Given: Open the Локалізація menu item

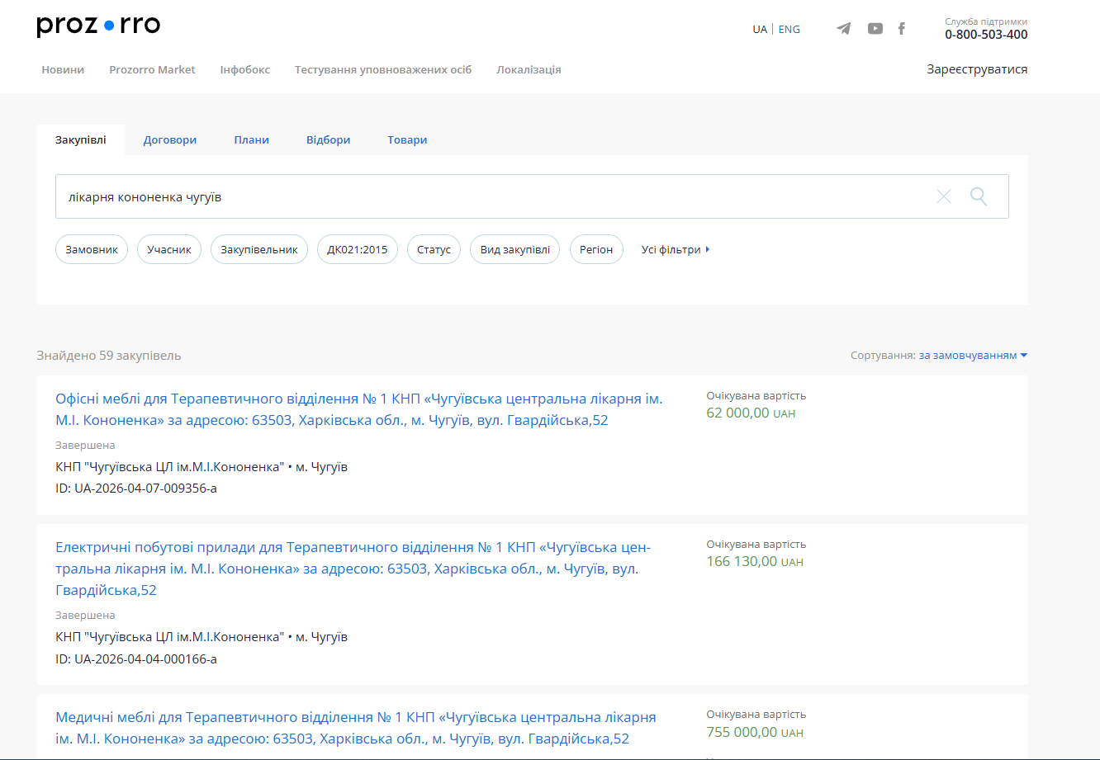Looking at the screenshot, I should pyautogui.click(x=529, y=69).
